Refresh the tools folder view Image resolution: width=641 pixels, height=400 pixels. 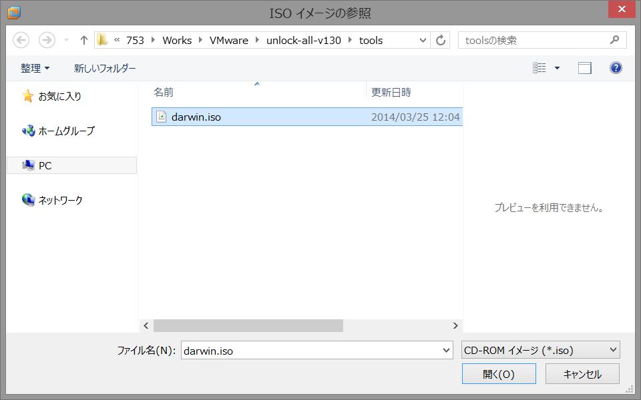pos(440,41)
